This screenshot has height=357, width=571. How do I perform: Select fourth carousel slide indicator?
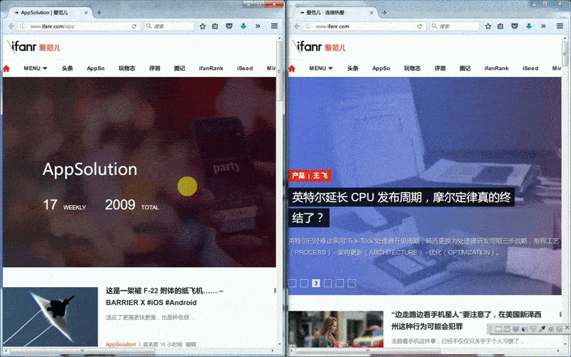coord(328,283)
